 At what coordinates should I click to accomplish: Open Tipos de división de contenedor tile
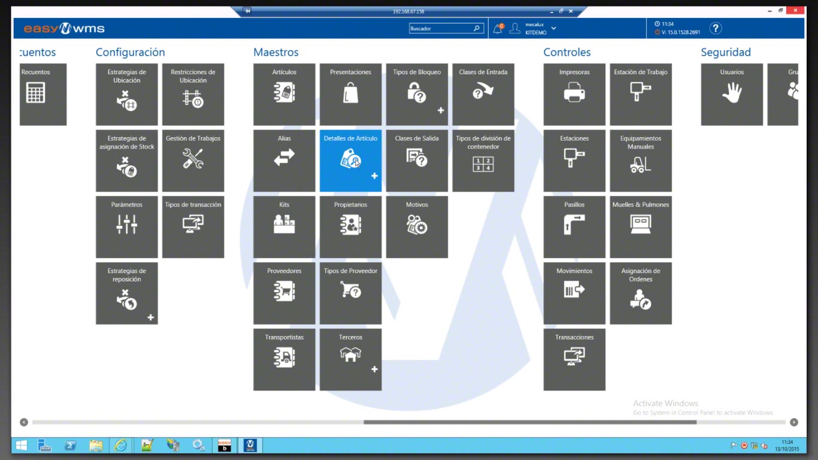point(483,161)
